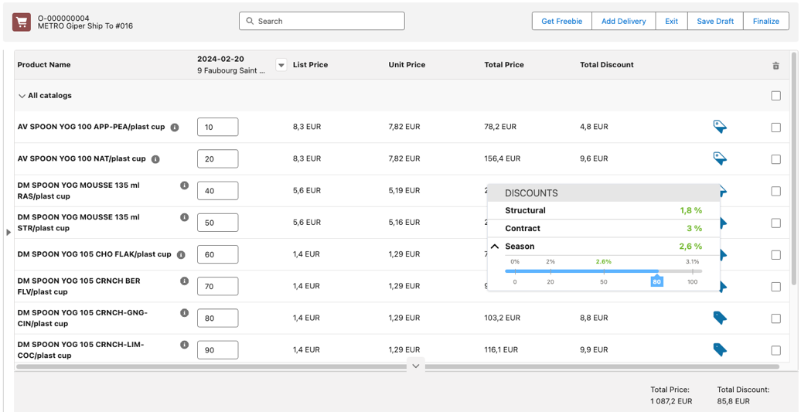Collapse the Season discount section
This screenshot has width=801, height=412.
point(495,247)
